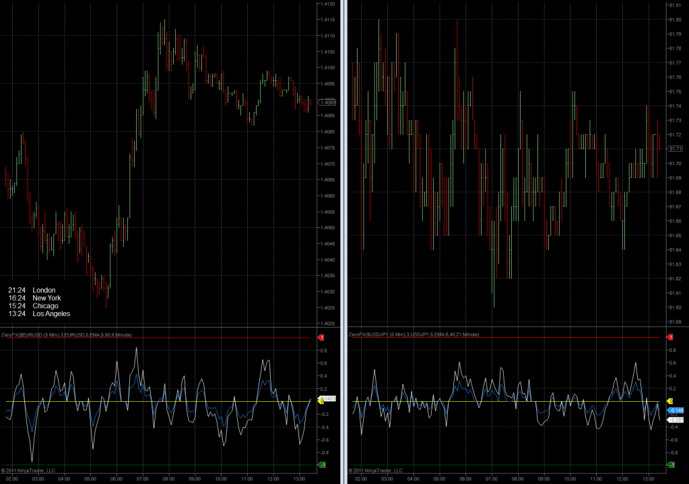
Task: Click the red +1 level marker in EURUSD indicator
Action: pyautogui.click(x=321, y=337)
